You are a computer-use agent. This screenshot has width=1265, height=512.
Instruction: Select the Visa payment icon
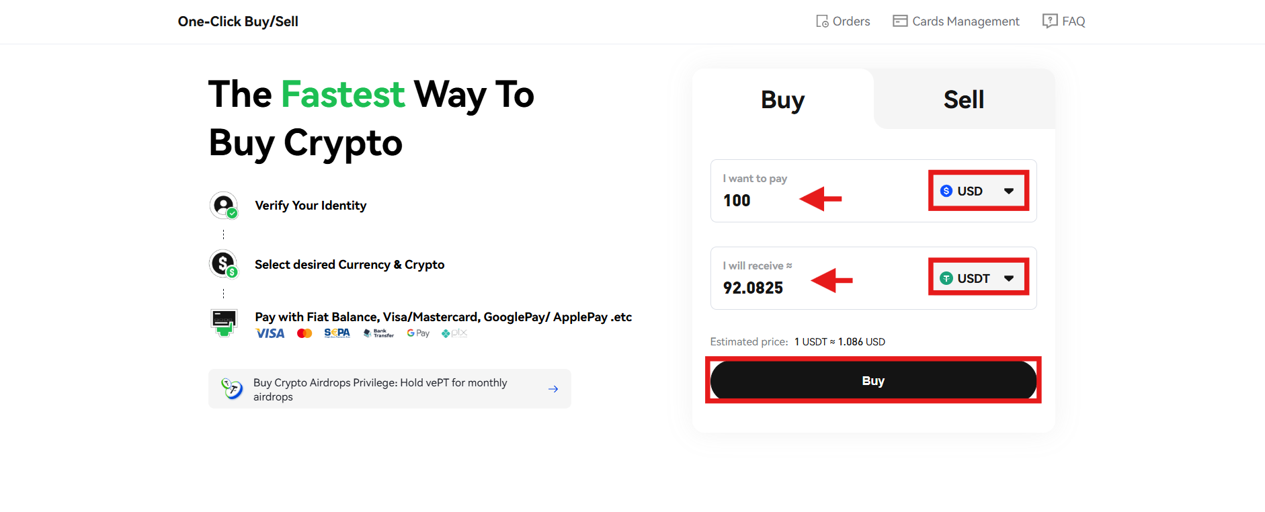pyautogui.click(x=270, y=333)
